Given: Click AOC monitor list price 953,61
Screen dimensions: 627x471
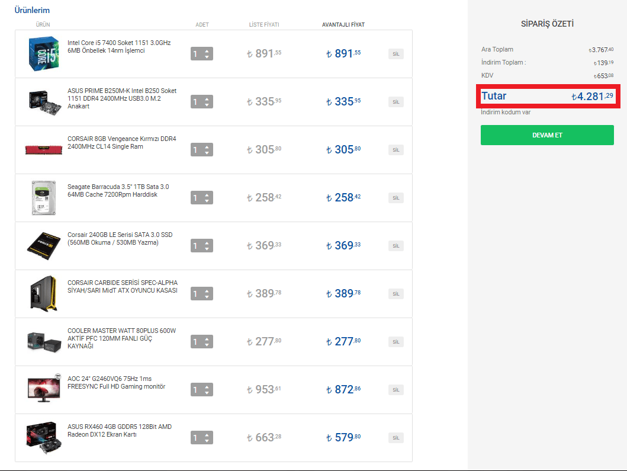Looking at the screenshot, I should point(264,389).
